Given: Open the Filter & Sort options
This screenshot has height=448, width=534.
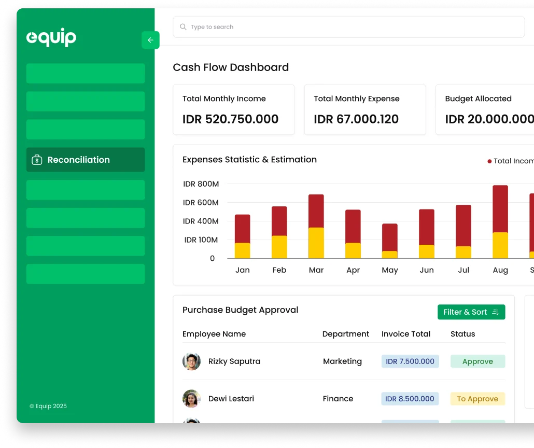Looking at the screenshot, I should 471,312.
